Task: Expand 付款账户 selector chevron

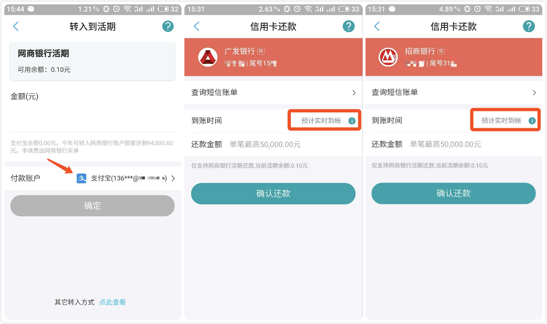Action: point(173,178)
